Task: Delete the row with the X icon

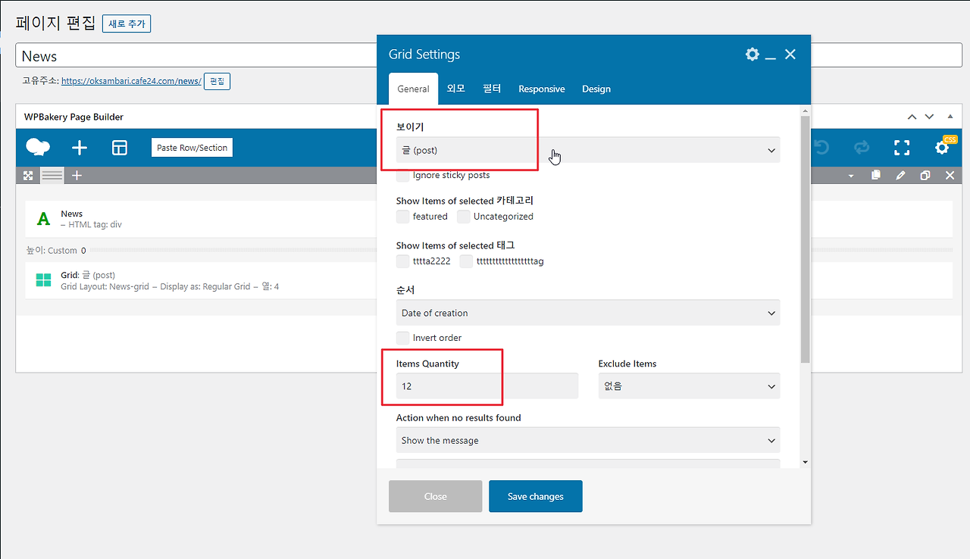Action: 950,176
